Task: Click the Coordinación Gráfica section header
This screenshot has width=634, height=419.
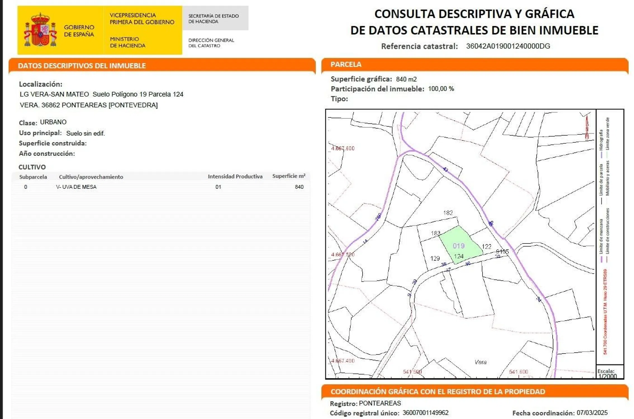Action: (x=438, y=391)
